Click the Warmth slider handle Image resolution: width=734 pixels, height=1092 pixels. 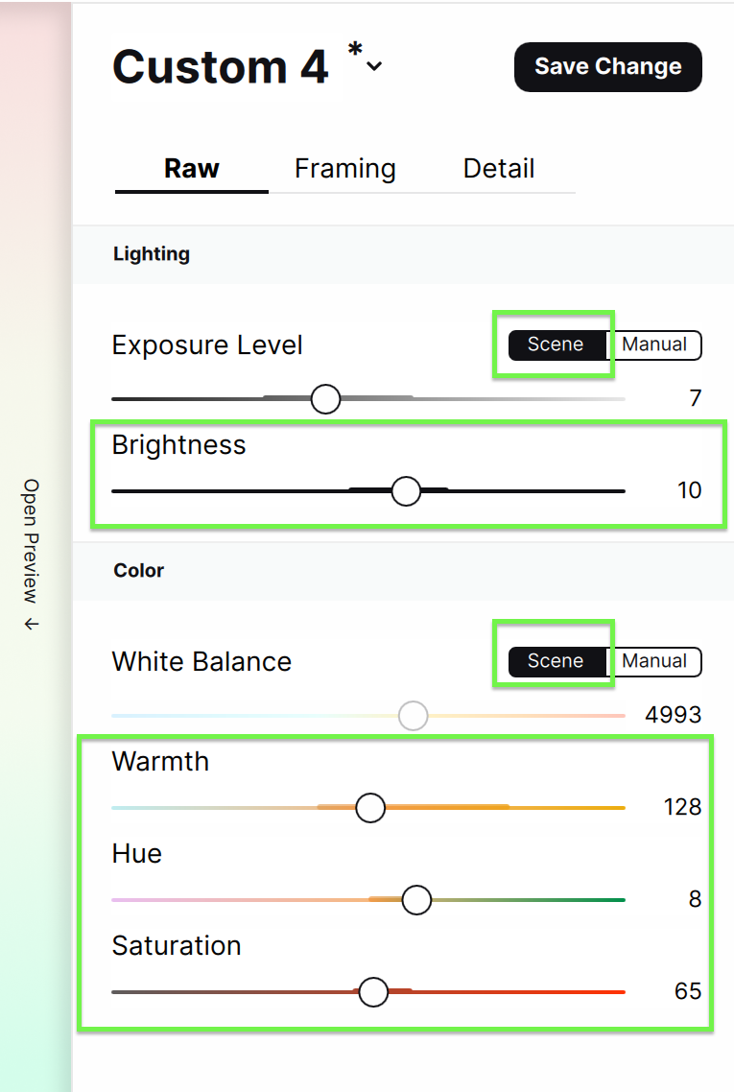369,808
